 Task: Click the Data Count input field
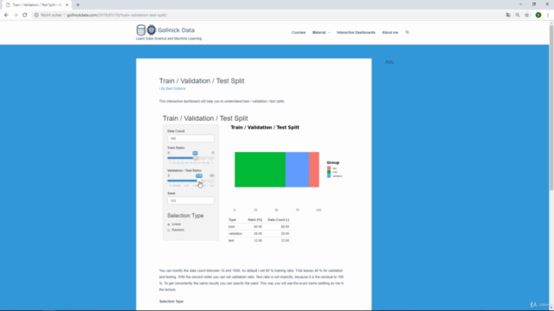pos(190,138)
